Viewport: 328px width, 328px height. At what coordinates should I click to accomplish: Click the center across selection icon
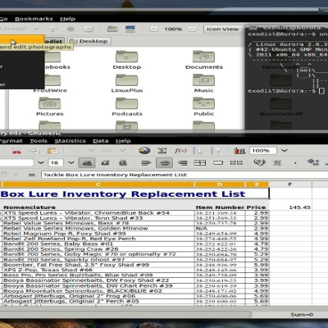coord(200,163)
